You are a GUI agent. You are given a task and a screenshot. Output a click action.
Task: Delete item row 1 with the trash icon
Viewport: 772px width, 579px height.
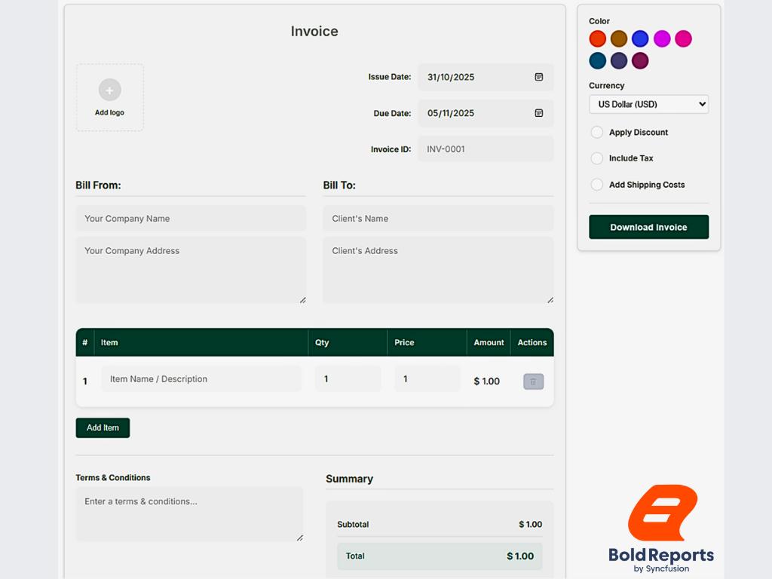click(x=533, y=381)
